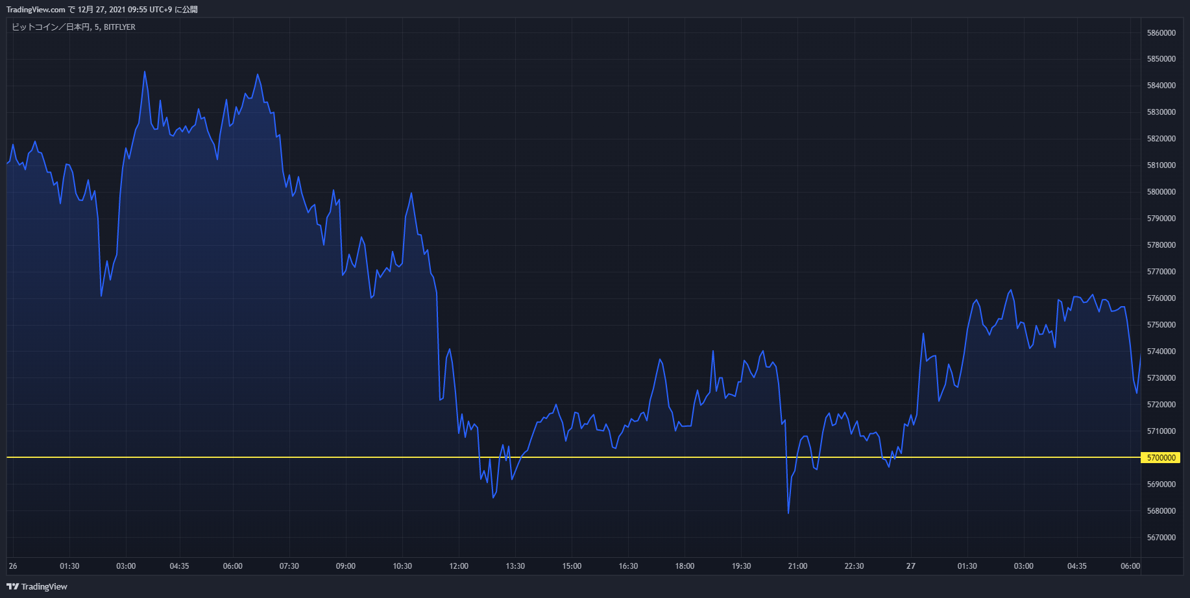Click the 01:30 label after date 26
The image size is (1190, 598).
pyautogui.click(x=69, y=566)
